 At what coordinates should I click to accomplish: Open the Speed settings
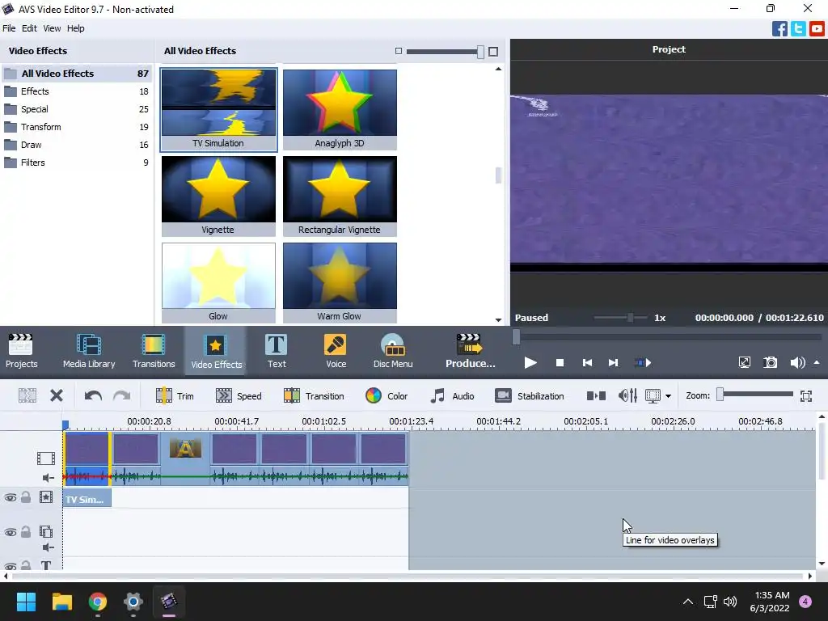(239, 396)
